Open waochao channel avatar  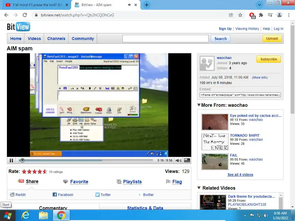click(x=207, y=63)
